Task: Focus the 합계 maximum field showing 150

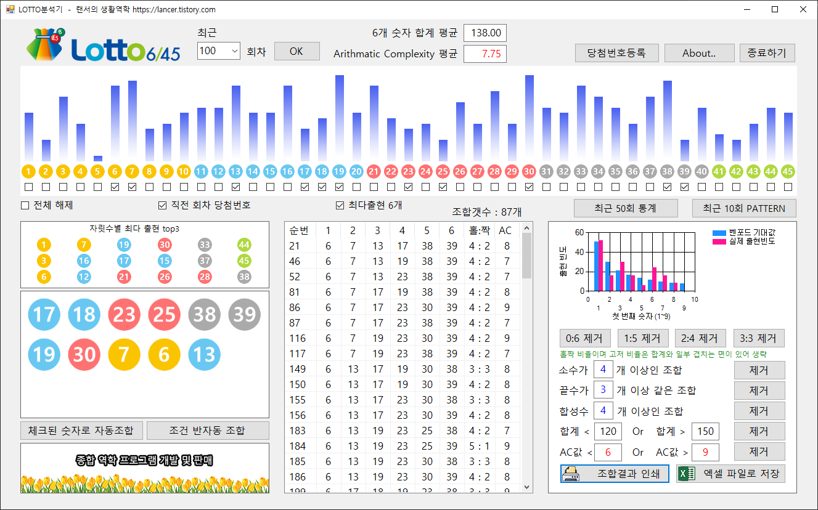Action: coord(706,431)
